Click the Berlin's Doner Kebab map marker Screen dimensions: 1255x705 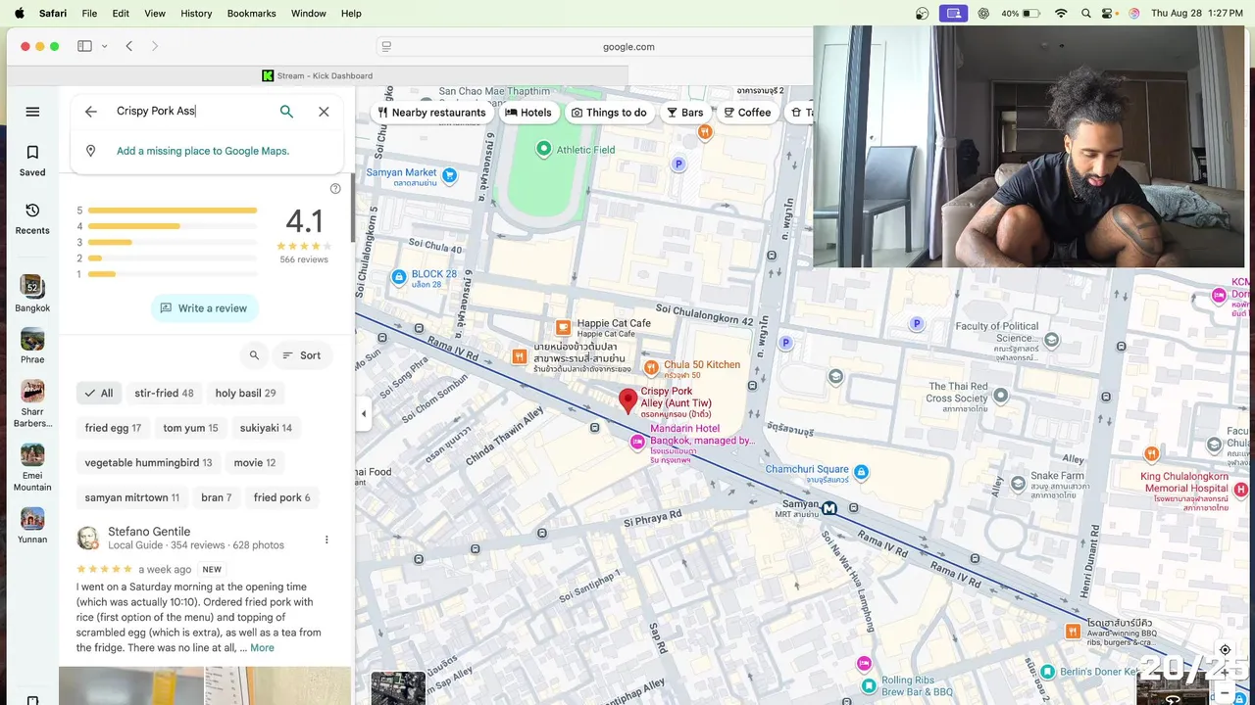pyautogui.click(x=1048, y=671)
